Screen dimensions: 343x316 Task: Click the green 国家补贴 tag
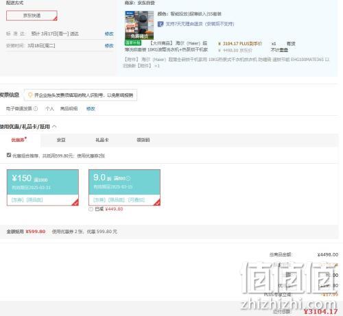click(133, 42)
